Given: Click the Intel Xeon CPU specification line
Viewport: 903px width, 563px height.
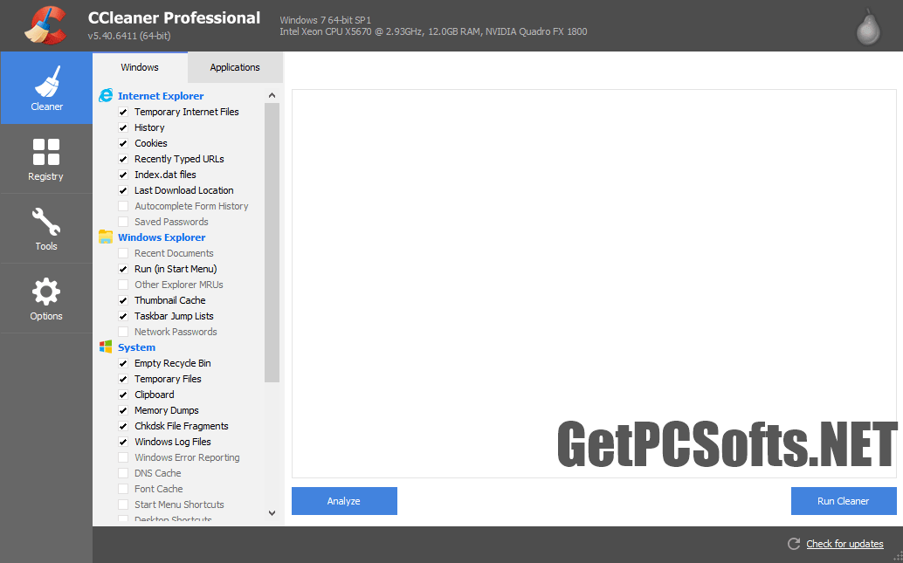Looking at the screenshot, I should click(434, 31).
